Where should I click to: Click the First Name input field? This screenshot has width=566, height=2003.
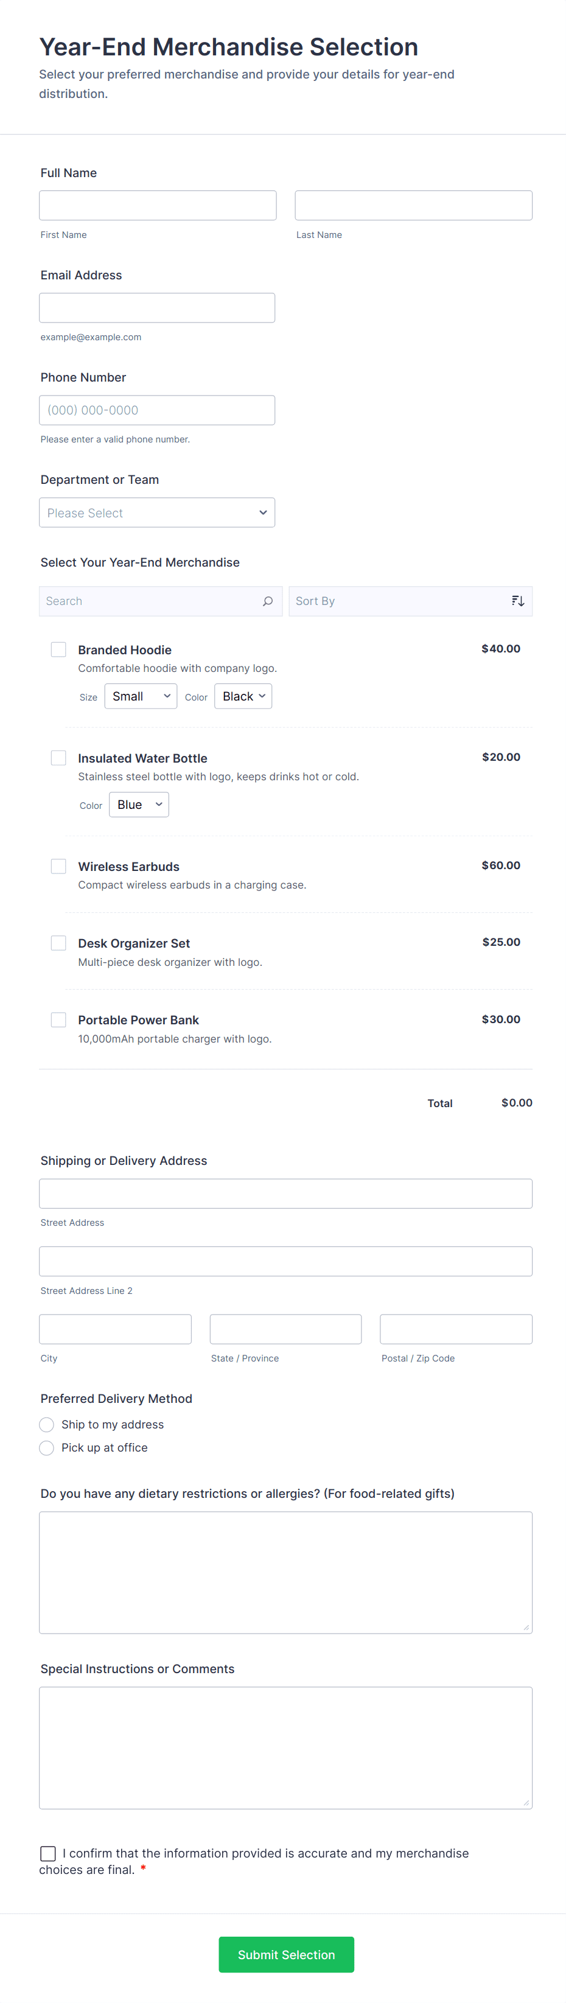(158, 205)
